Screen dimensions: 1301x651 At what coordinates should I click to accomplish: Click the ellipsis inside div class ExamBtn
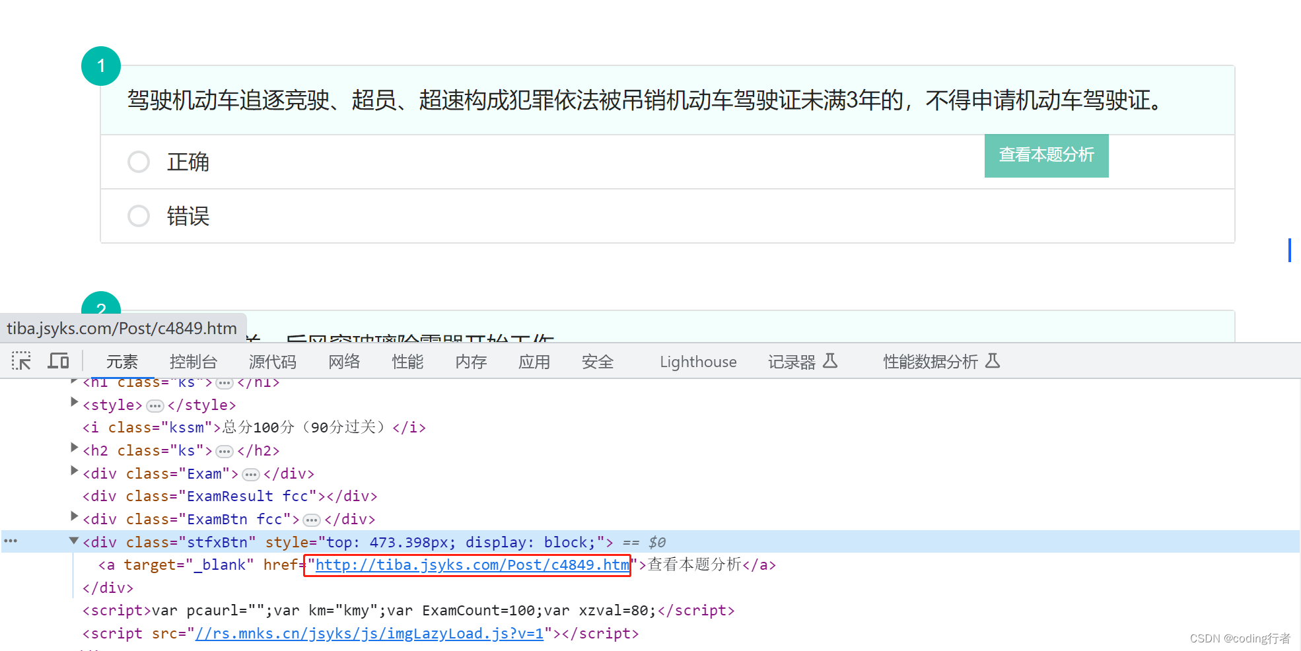(x=311, y=520)
